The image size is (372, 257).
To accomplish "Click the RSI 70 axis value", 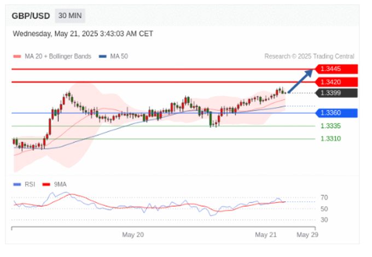I will (x=324, y=197).
